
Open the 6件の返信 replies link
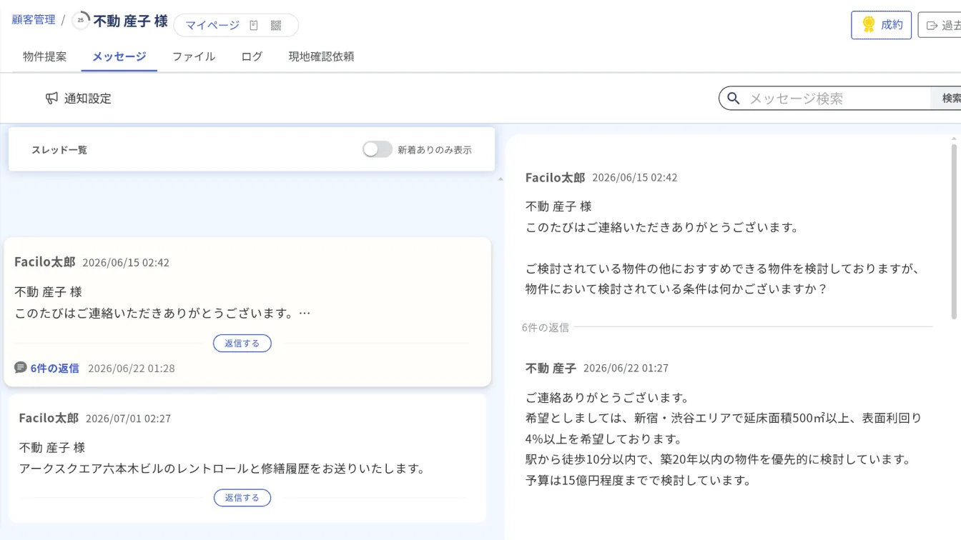tap(54, 369)
